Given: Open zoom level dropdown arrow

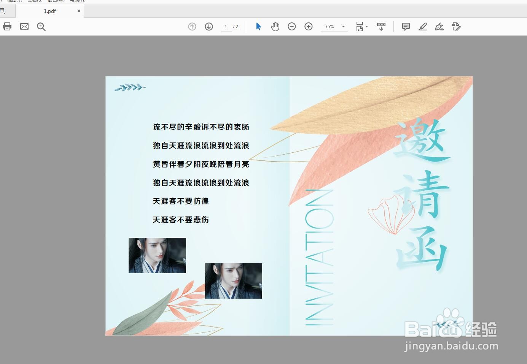Looking at the screenshot, I should [x=343, y=27].
